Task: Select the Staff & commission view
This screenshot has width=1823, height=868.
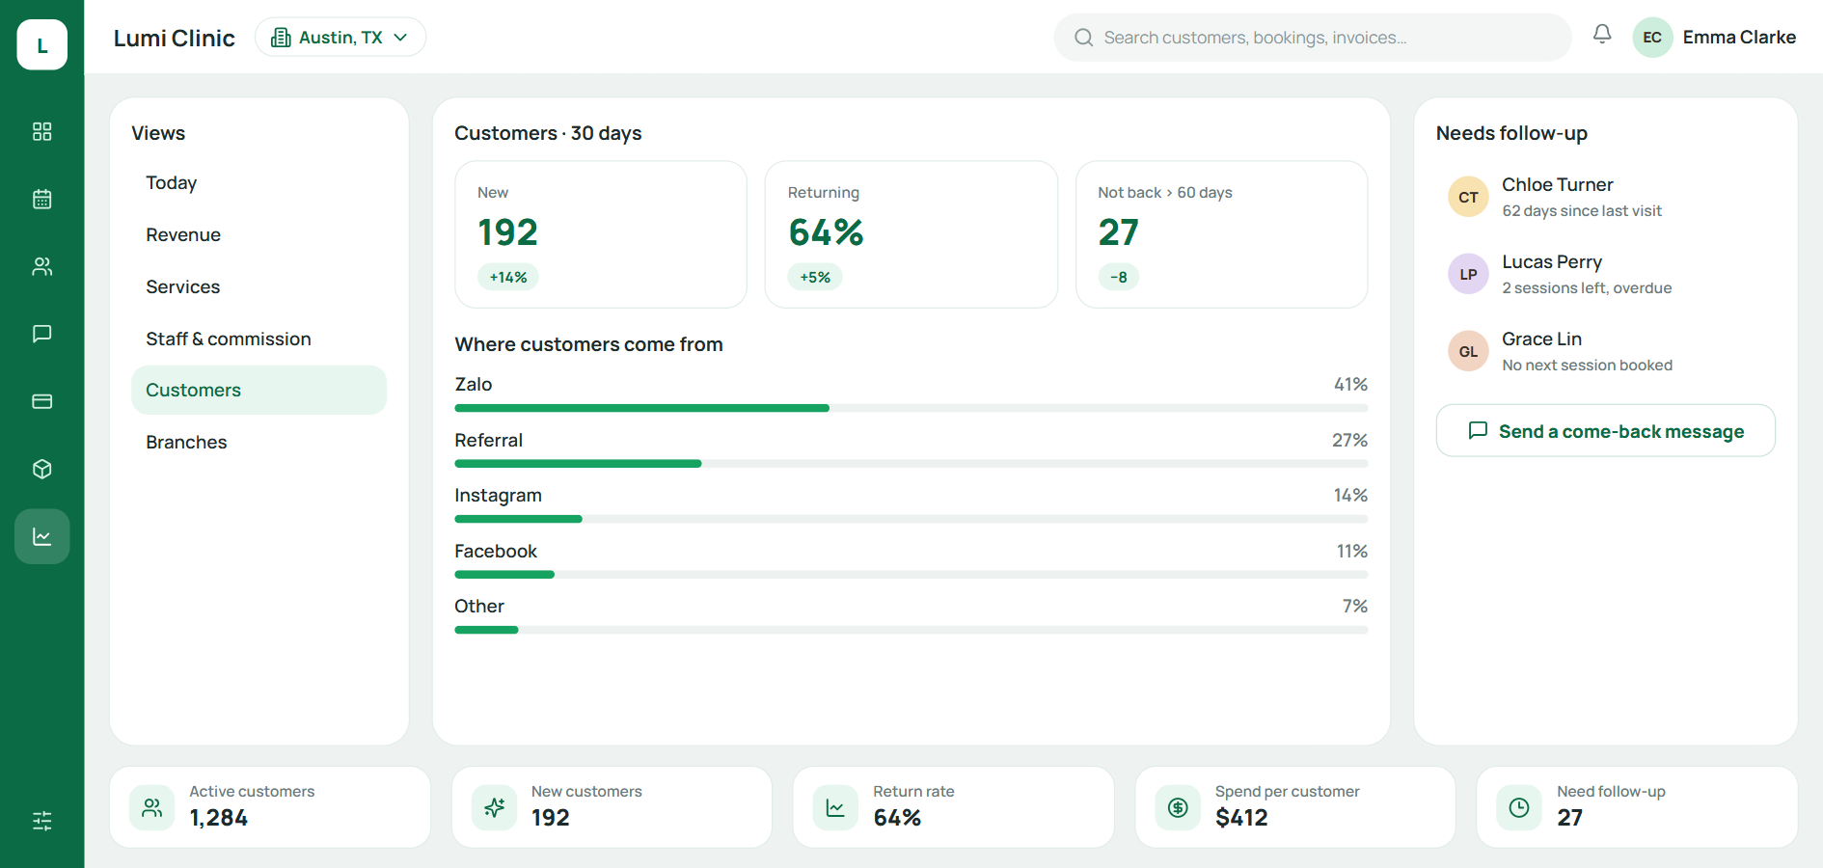Action: (x=258, y=339)
